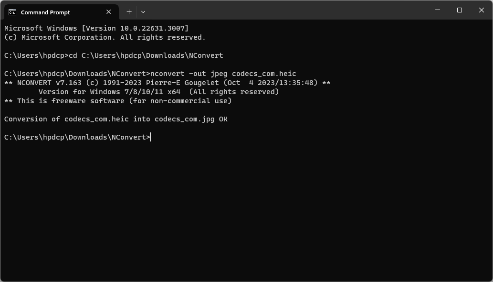Image resolution: width=493 pixels, height=282 pixels.
Task: Click the Microsoft Corporation copyright line
Action: click(x=105, y=37)
